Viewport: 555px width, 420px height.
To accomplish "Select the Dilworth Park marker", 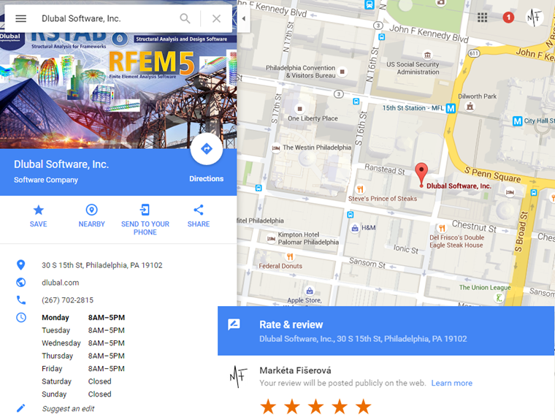I will pyautogui.click(x=470, y=106).
